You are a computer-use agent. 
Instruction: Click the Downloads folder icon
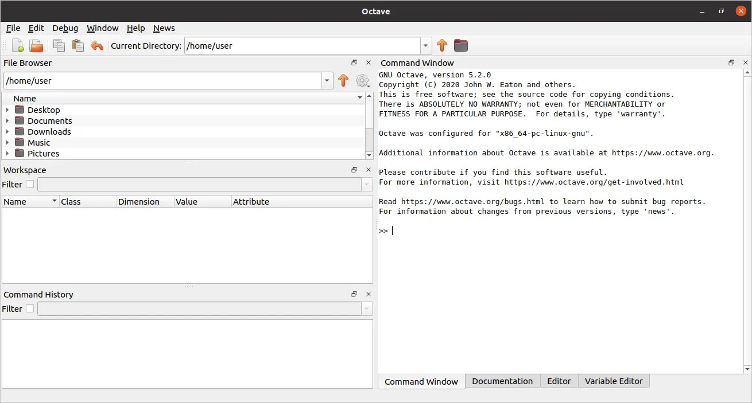pos(20,131)
